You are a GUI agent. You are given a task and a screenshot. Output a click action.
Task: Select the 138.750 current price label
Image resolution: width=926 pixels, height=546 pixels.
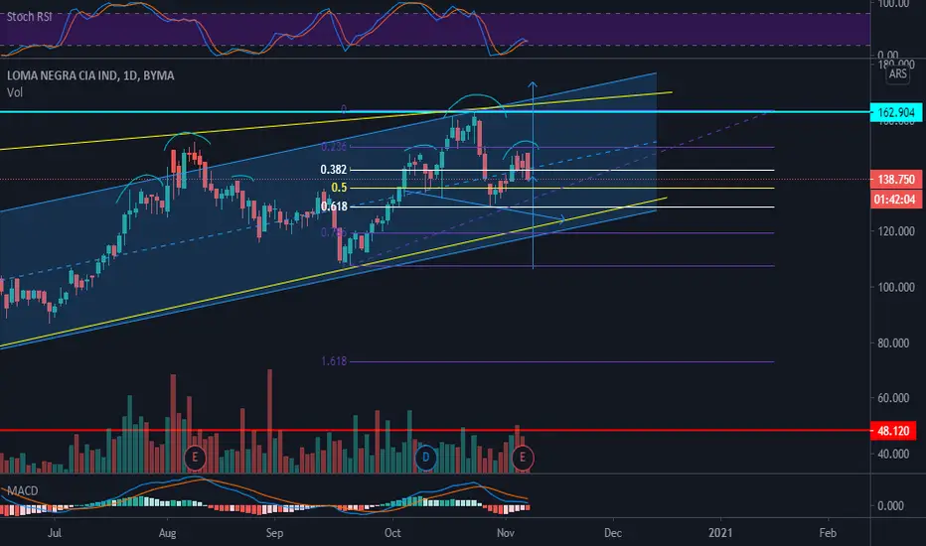[896, 180]
